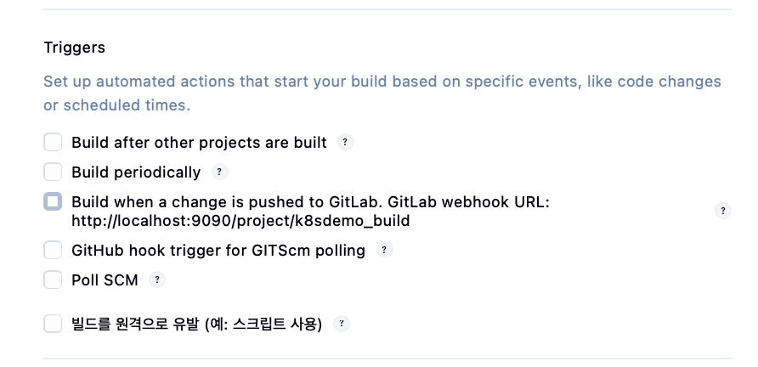This screenshot has width=758, height=367.
Task: Open help for Build after other projects
Action: pos(345,143)
